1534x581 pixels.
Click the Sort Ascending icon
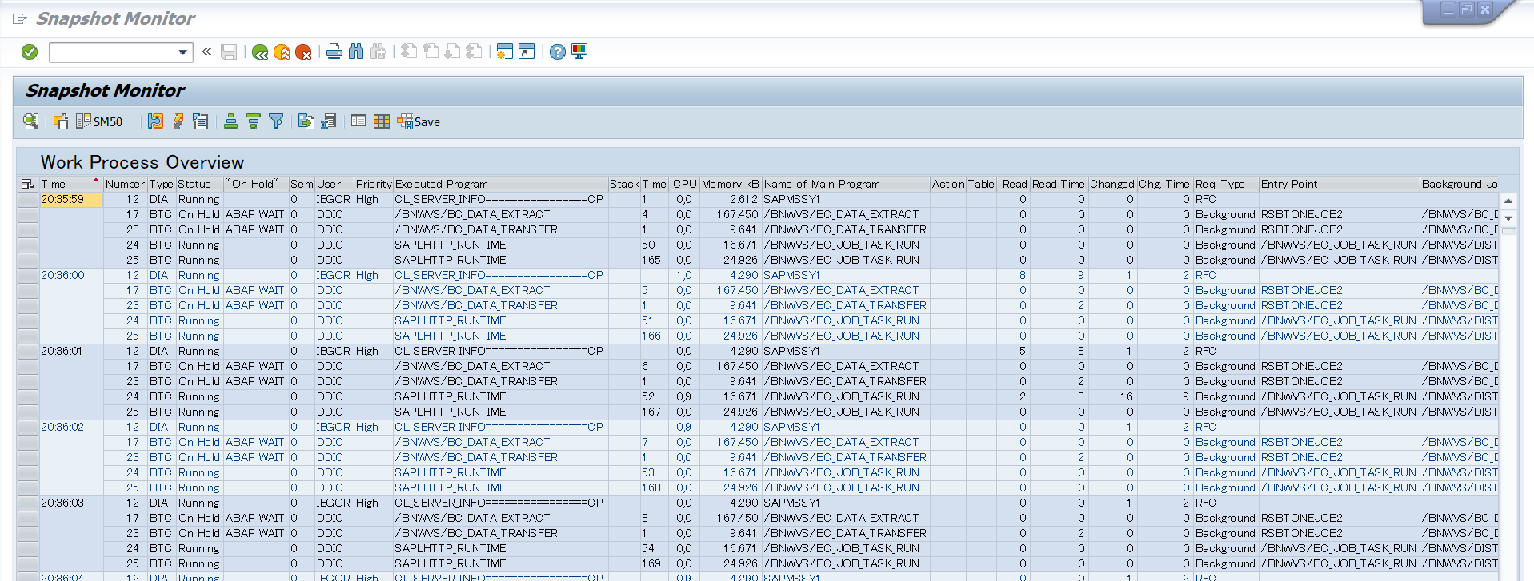231,121
